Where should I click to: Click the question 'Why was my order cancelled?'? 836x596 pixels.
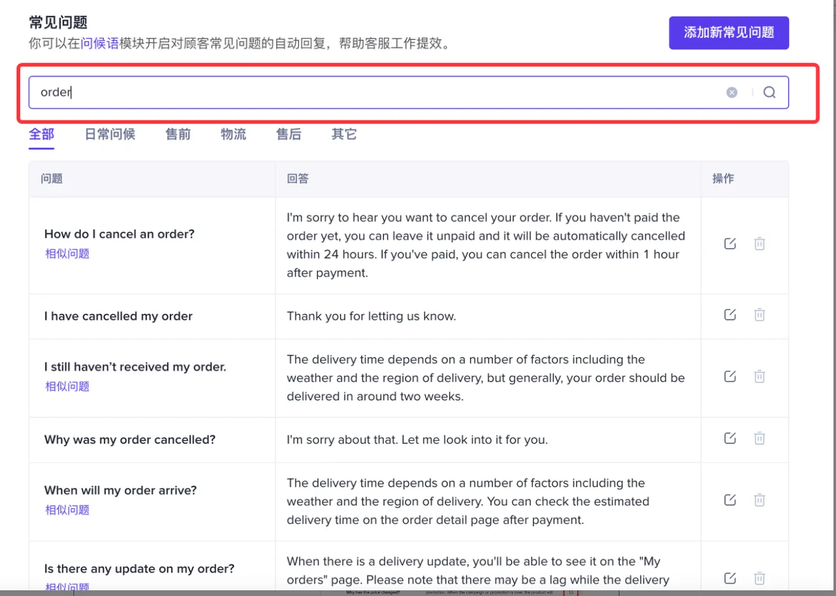pyautogui.click(x=130, y=440)
